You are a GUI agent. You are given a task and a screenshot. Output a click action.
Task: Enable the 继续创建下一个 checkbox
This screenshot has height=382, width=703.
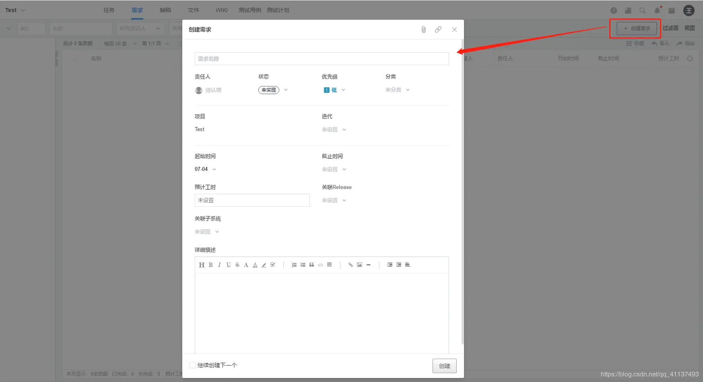pos(193,365)
